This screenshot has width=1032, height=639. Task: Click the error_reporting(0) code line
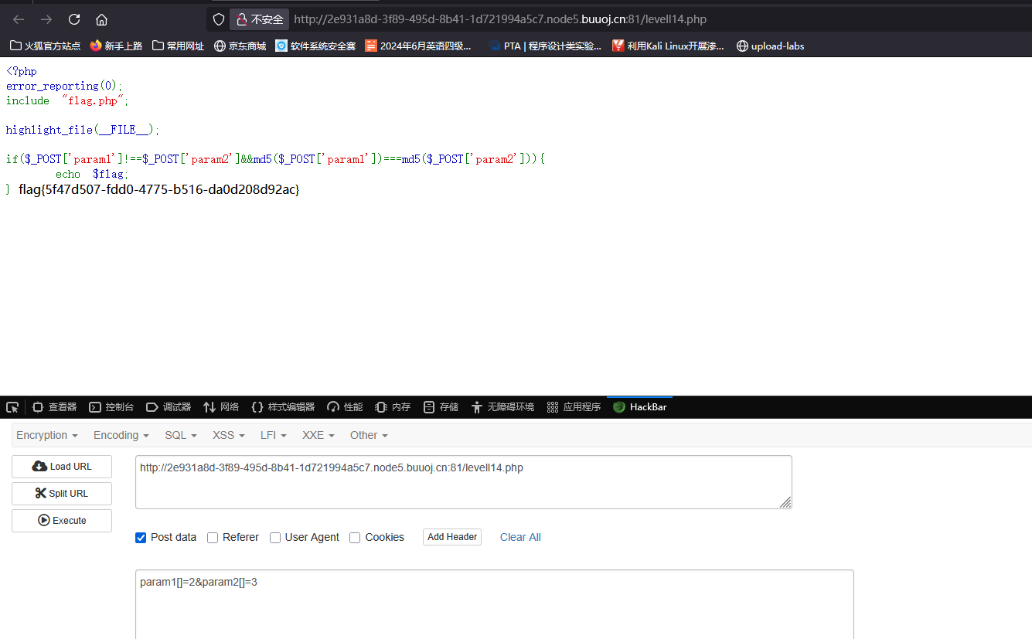64,86
